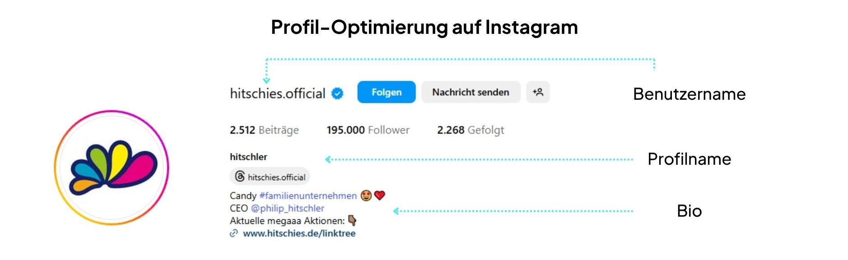Click the add-person suggestion icon button

538,92
